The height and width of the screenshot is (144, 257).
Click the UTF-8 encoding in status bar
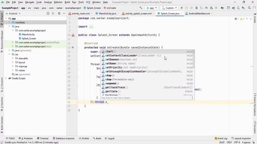[x=237, y=142]
